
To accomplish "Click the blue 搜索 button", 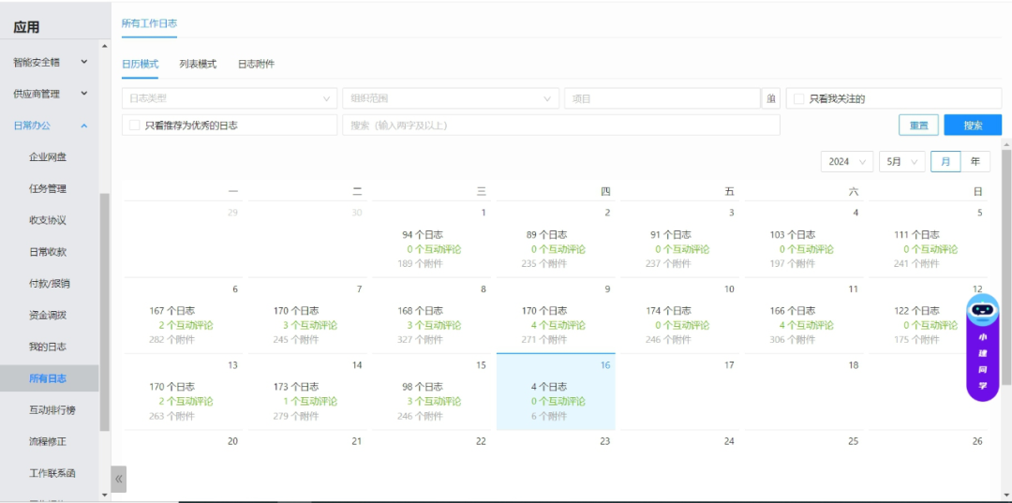I will [973, 126].
